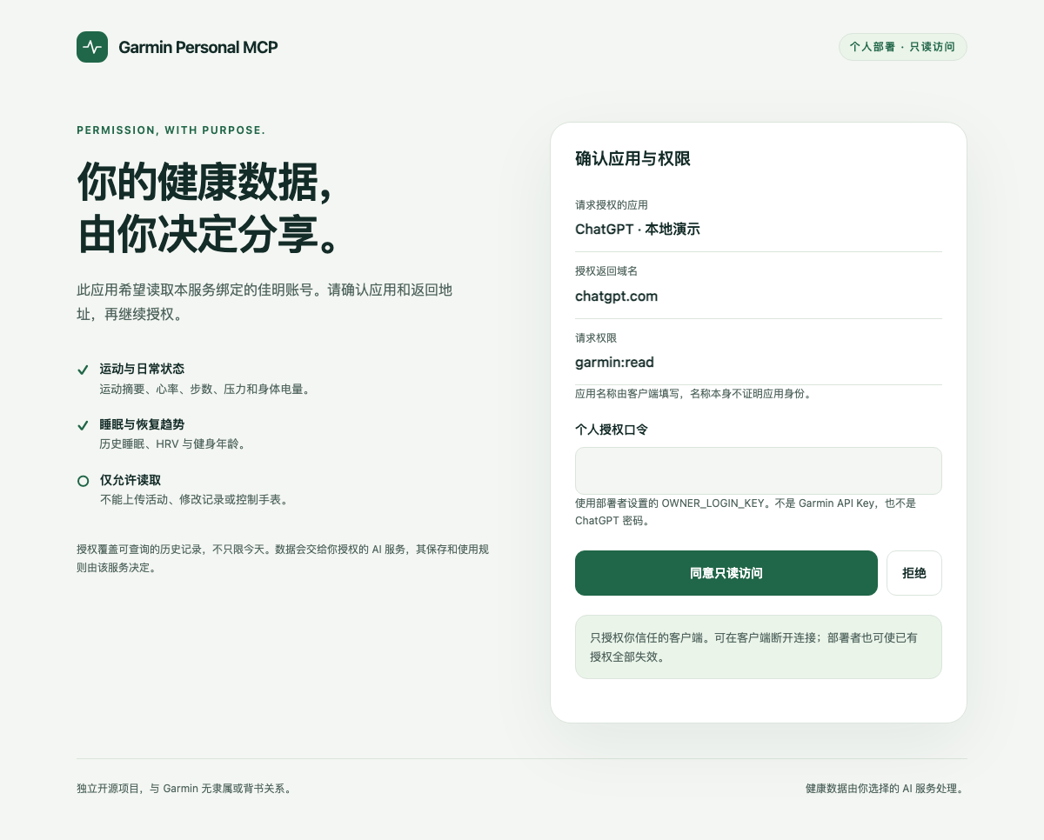Click the PERMISSION, WITH PURPOSE. tagline
This screenshot has height=840, width=1044.
pos(171,130)
